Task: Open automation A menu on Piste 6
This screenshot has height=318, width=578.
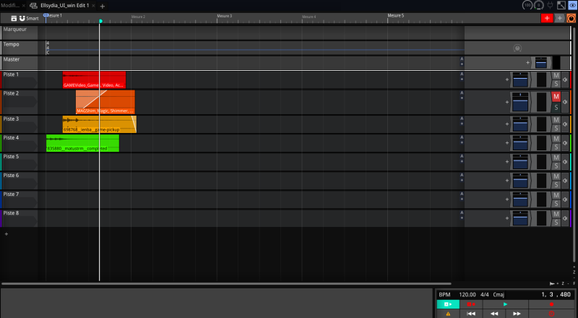Action: [x=462, y=175]
